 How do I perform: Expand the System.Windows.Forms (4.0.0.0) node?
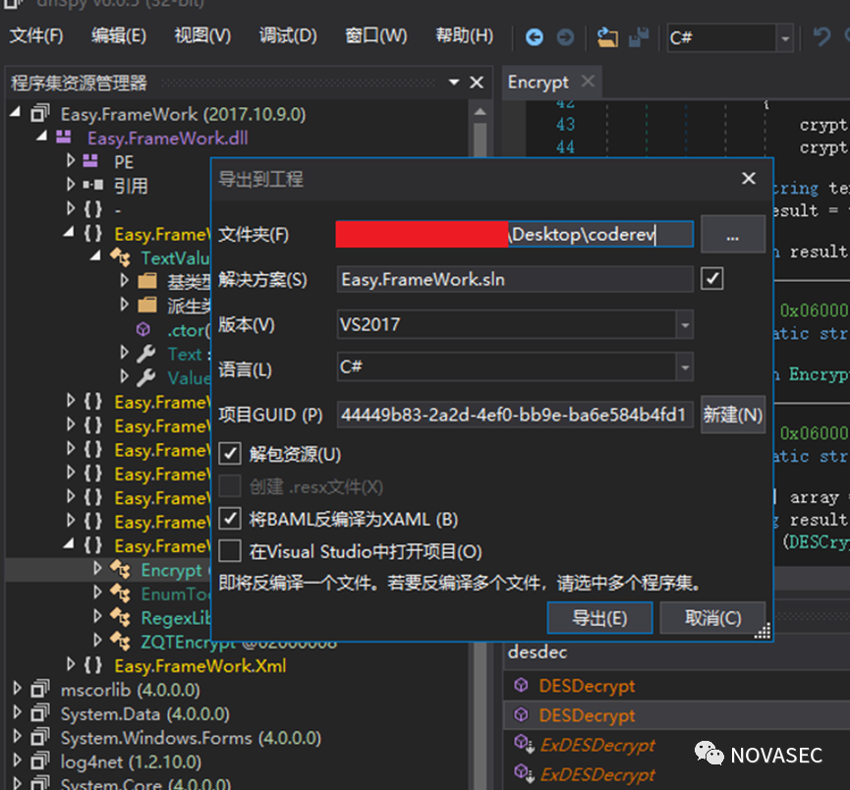(x=17, y=737)
